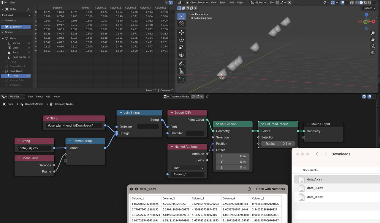Open the Object menu in viewport header
Image resolution: width=380 pixels, height=223 pixels.
point(241,2)
